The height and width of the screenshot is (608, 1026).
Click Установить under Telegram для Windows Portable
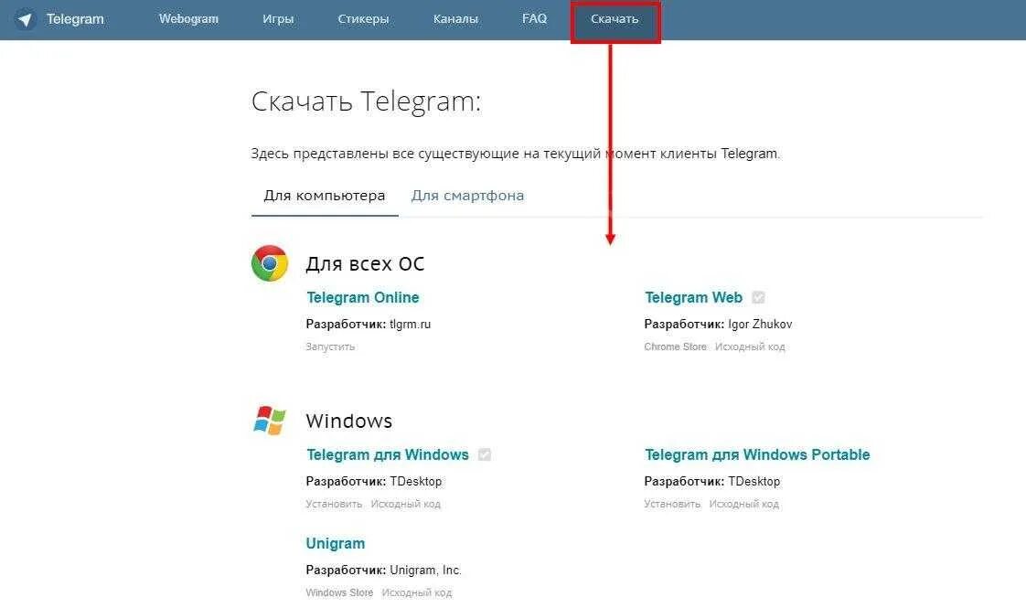[672, 504]
